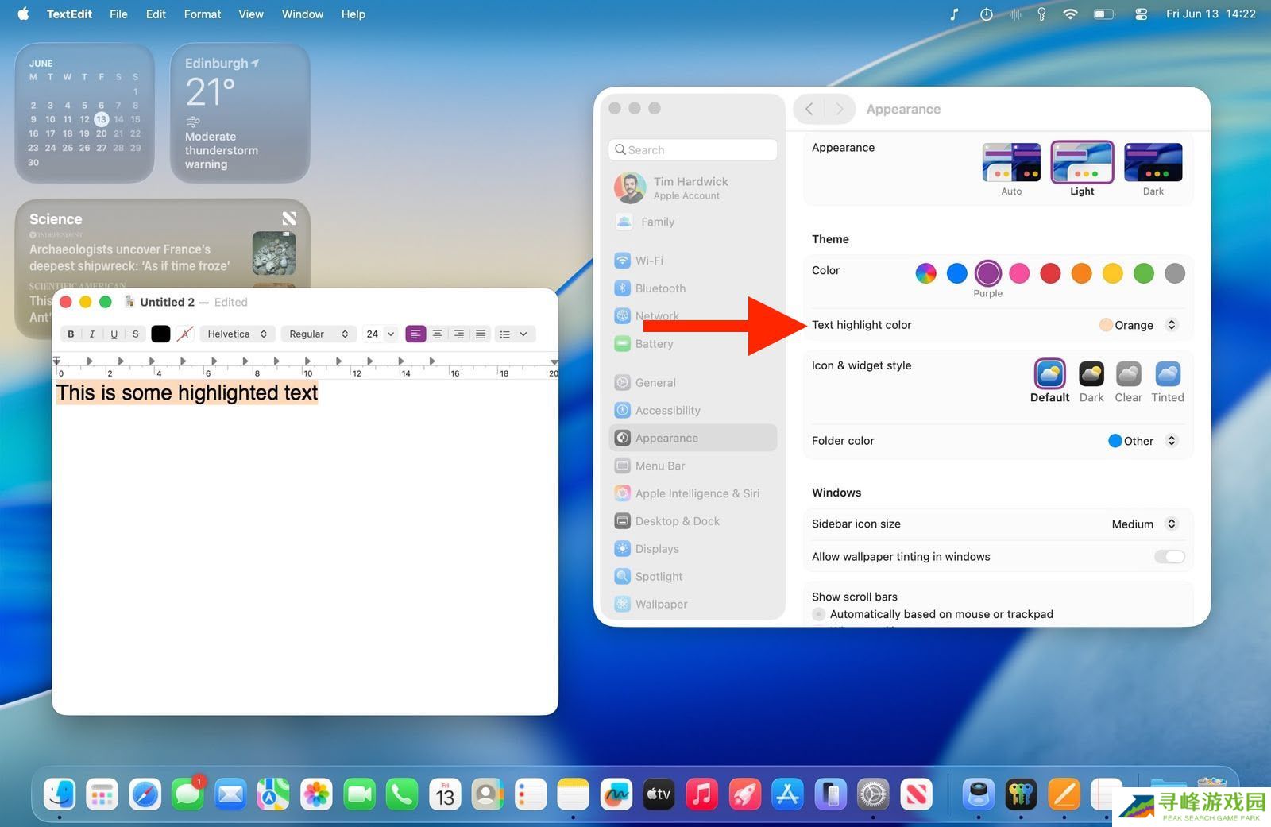Justify the text alignment
1271x827 pixels.
[x=481, y=334]
